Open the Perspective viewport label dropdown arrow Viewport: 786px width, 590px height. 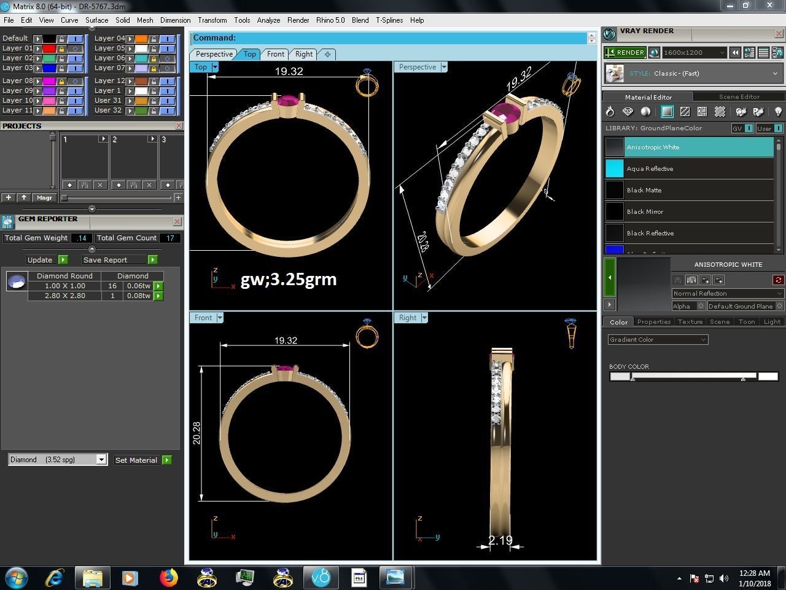tap(443, 67)
